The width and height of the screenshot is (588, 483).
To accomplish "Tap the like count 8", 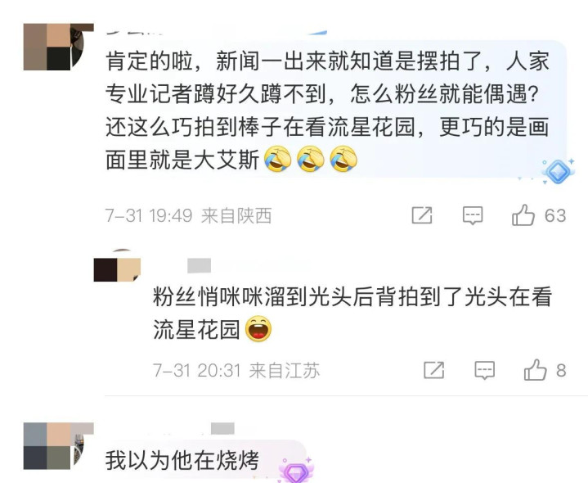I will [x=561, y=370].
